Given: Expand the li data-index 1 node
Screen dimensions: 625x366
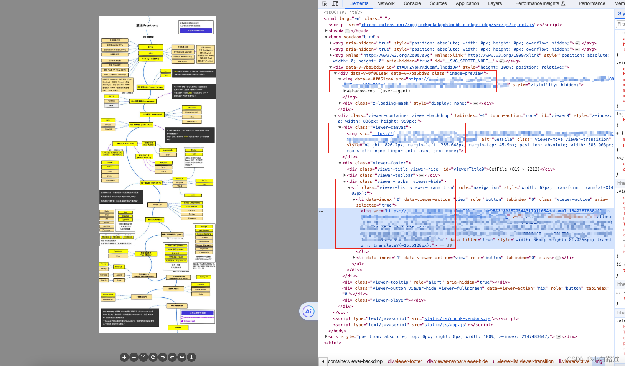Looking at the screenshot, I should coord(354,258).
